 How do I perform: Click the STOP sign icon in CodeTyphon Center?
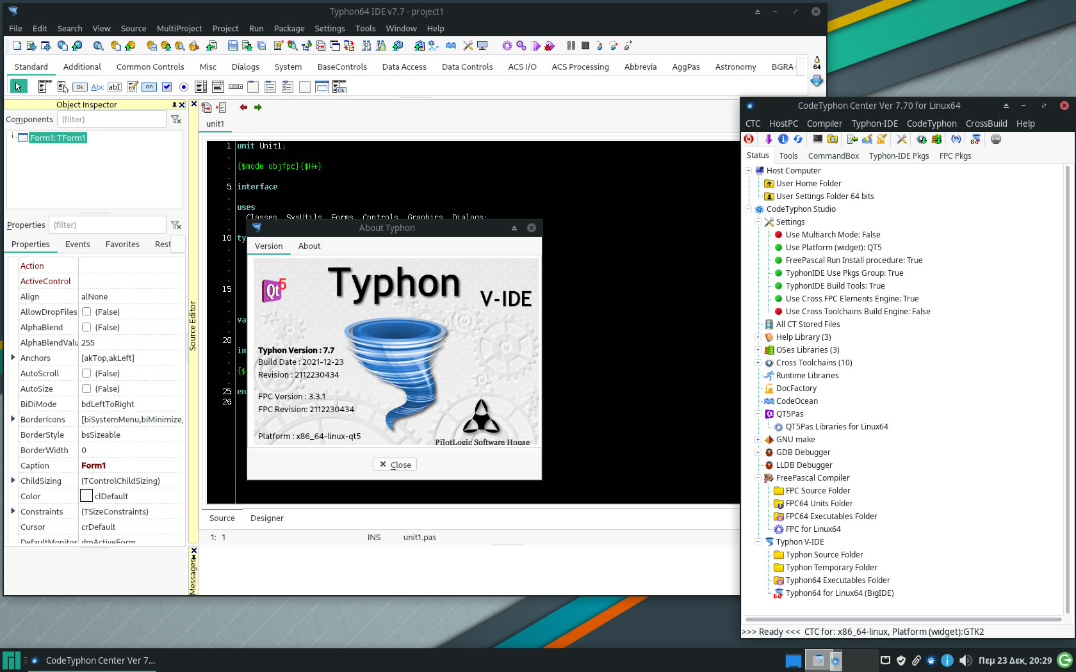pyautogui.click(x=996, y=139)
